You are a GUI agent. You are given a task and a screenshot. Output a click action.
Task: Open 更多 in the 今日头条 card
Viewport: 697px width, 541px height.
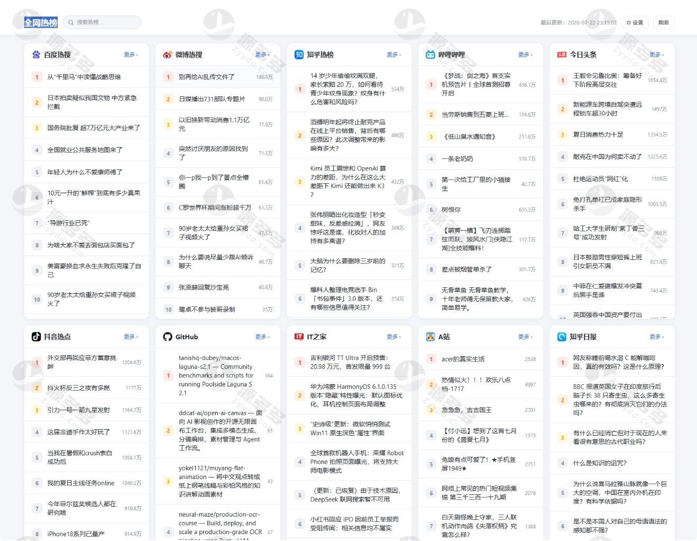tap(656, 55)
